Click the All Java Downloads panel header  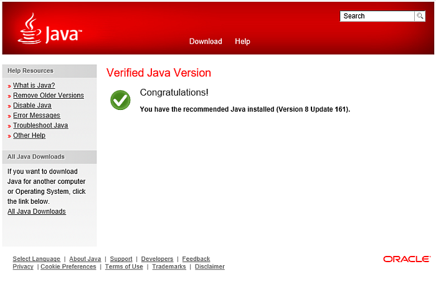pos(49,157)
